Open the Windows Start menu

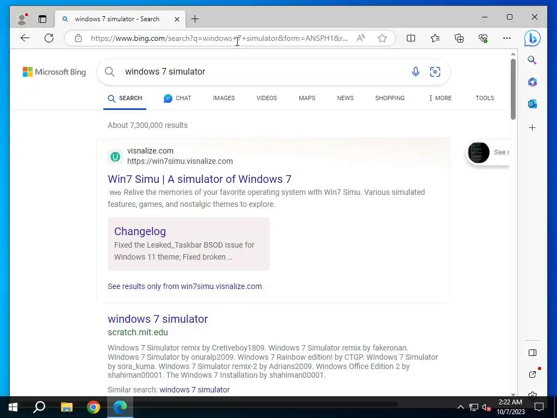[x=13, y=407]
